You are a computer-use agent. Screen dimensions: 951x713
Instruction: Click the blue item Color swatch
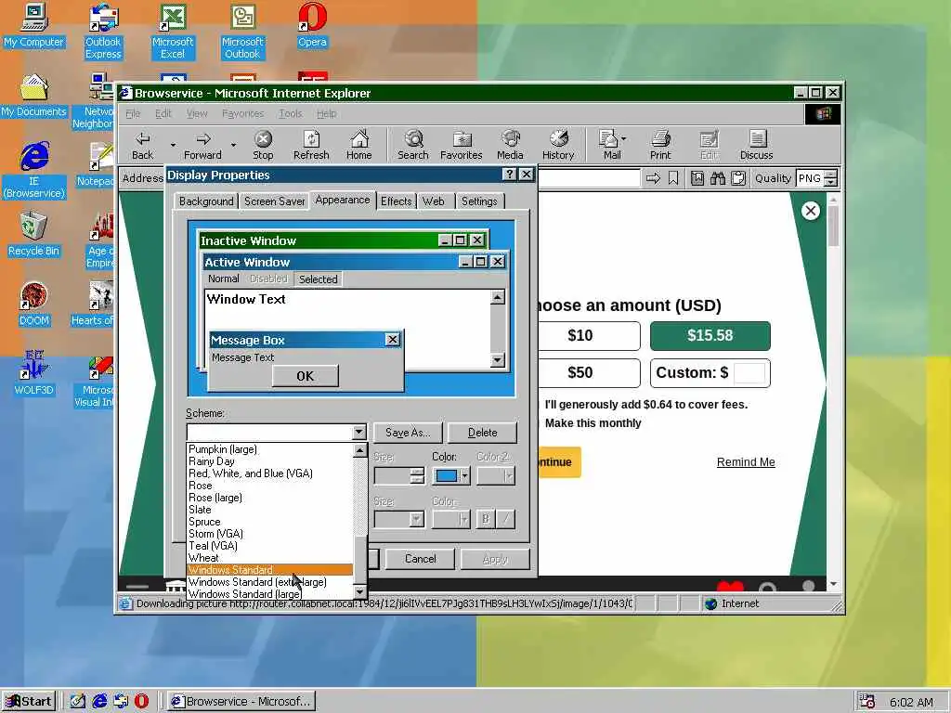click(447, 476)
